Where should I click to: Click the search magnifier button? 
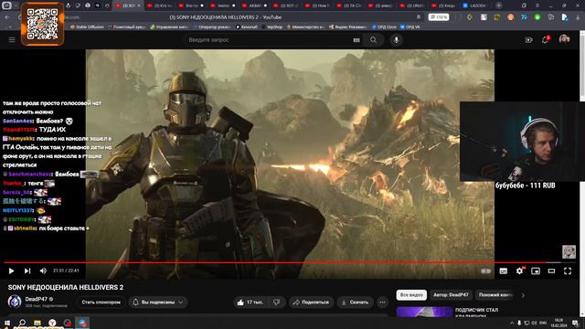click(373, 40)
